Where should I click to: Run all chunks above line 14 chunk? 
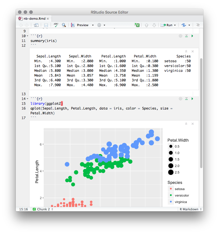point(186,99)
